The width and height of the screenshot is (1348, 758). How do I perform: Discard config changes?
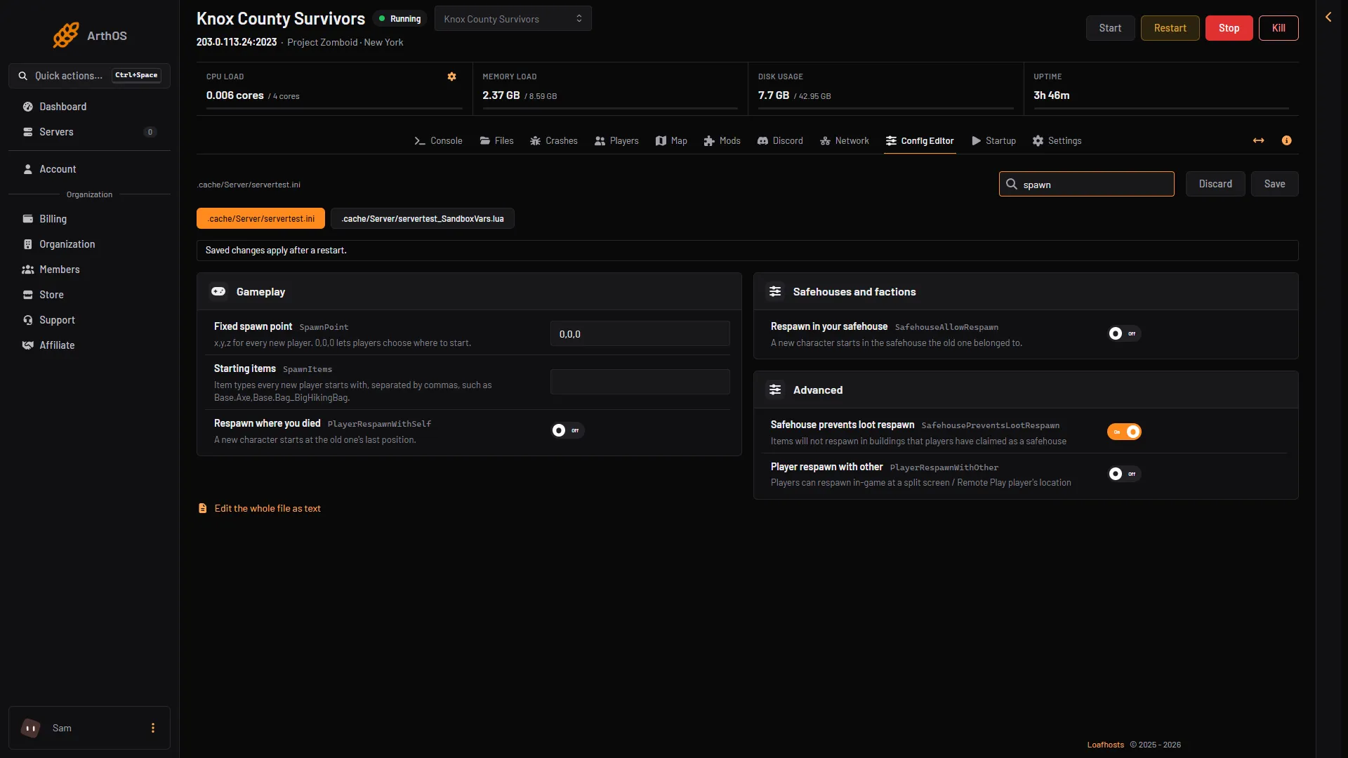pyautogui.click(x=1215, y=184)
